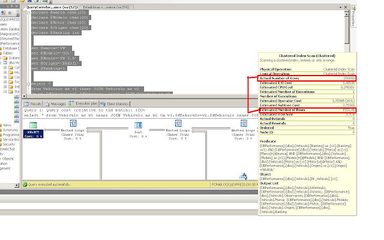The image size is (384, 240).
Task: Click editor horizontal scrollbar left arrow
Action: pyautogui.click(x=24, y=96)
